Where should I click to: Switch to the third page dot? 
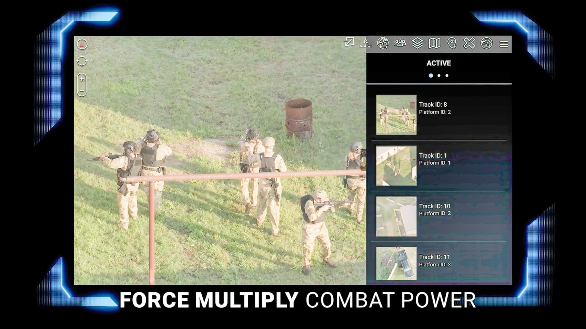(447, 76)
